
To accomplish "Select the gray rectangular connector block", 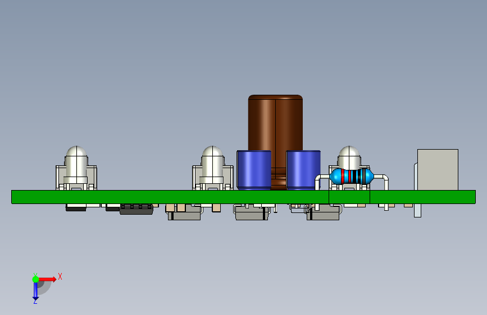I will (438, 170).
